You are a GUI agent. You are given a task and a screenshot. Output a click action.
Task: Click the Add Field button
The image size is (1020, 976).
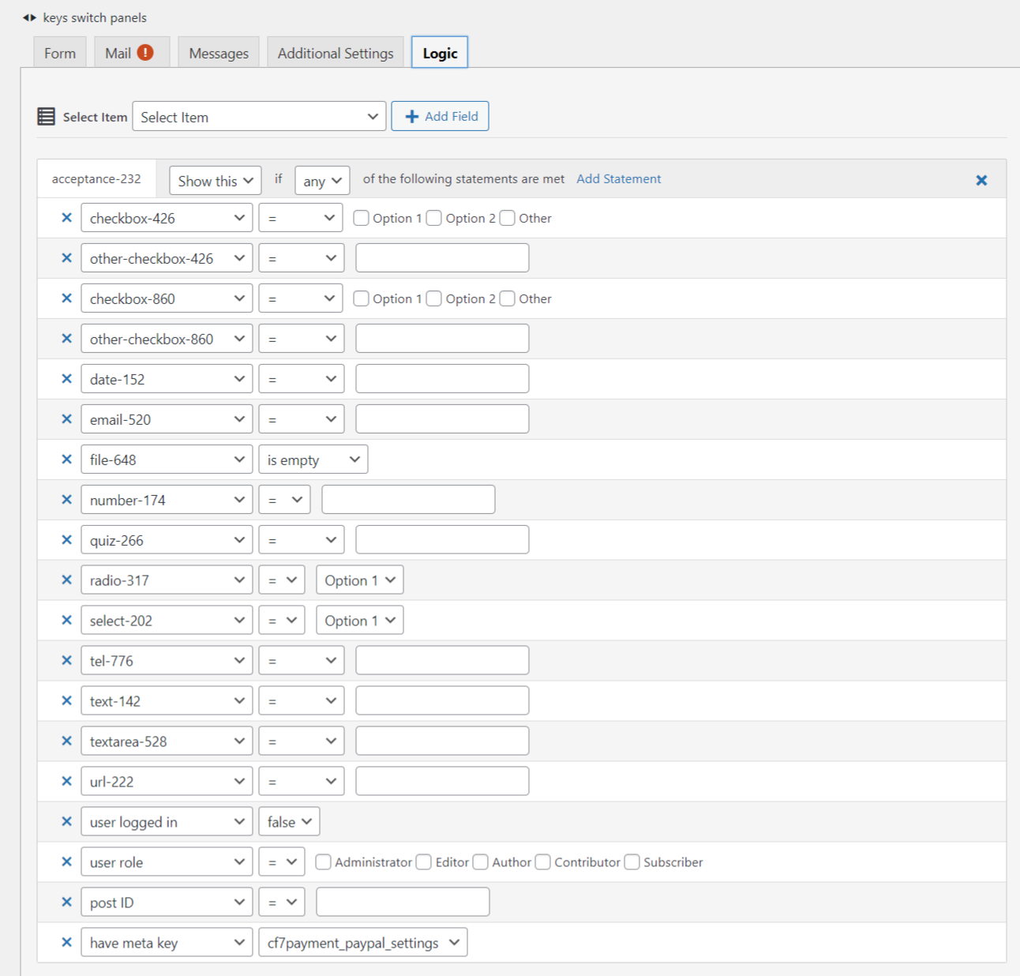coord(441,116)
